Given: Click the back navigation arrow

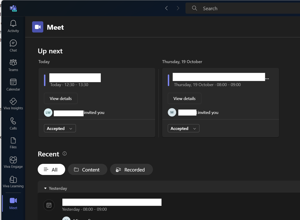Looking at the screenshot, I should tap(166, 8).
